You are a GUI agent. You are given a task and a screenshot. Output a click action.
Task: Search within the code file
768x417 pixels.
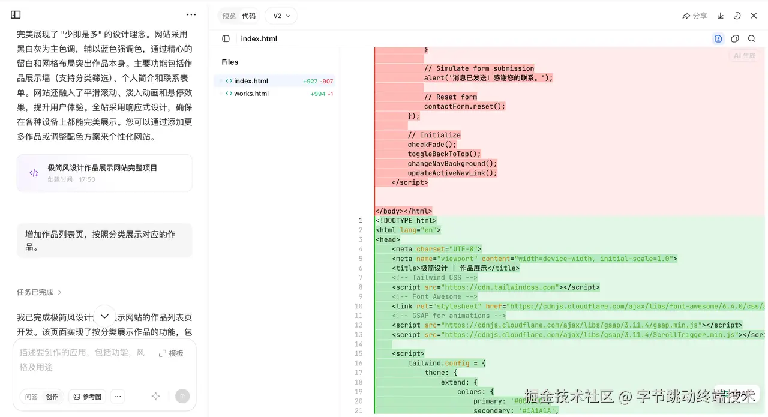tap(752, 39)
